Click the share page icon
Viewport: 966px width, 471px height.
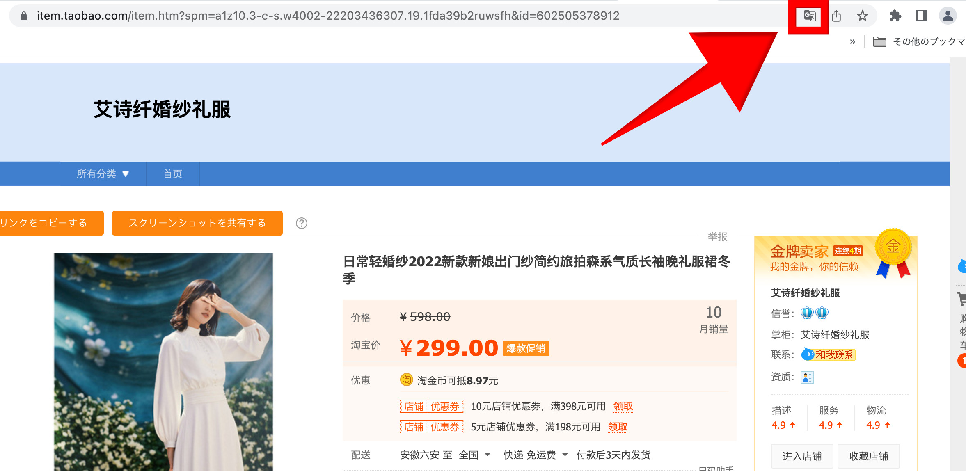[x=836, y=16]
